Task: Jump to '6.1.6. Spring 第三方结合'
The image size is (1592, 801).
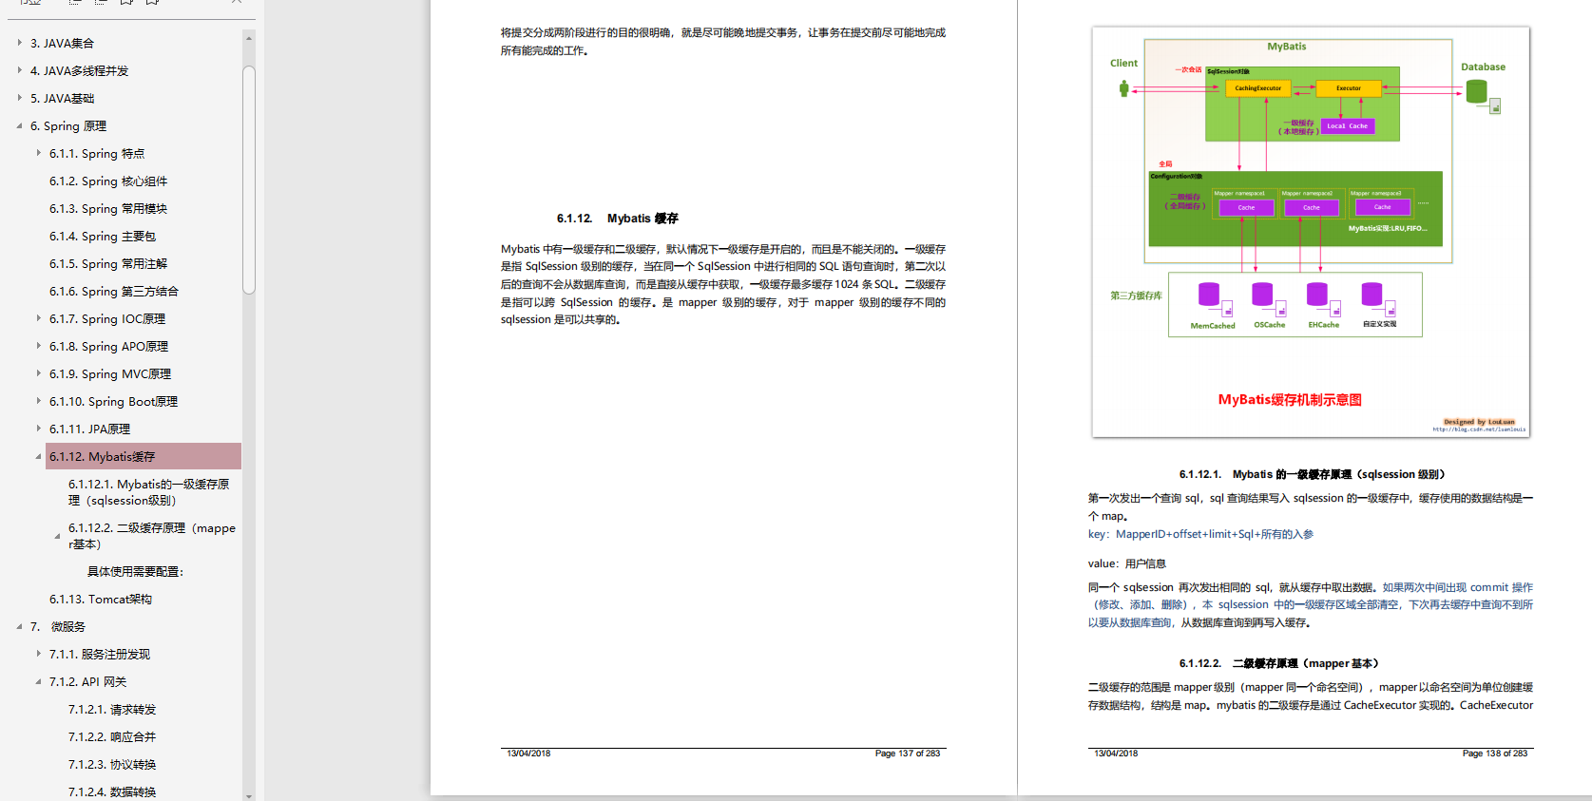Action: (114, 291)
